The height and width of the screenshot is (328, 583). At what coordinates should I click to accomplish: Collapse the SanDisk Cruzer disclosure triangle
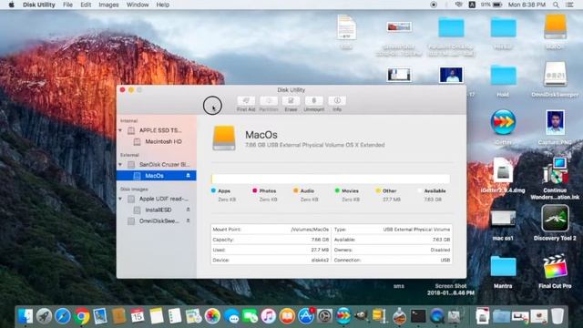pyautogui.click(x=120, y=164)
